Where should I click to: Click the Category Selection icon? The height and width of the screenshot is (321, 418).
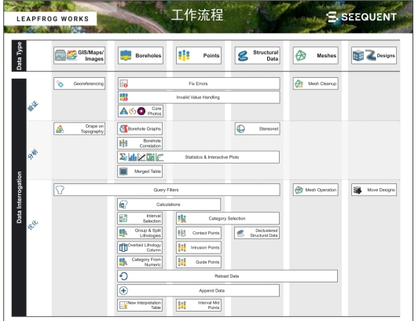click(x=182, y=219)
